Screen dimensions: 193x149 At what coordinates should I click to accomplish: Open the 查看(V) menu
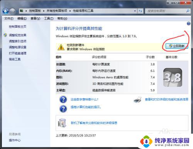36,18
